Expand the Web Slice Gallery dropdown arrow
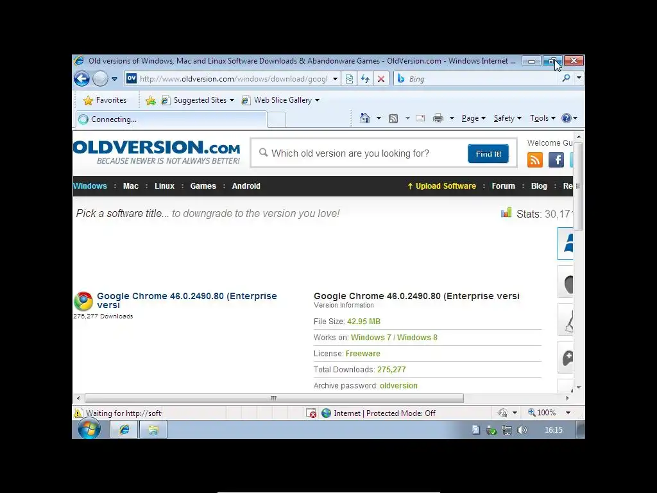657x493 pixels. 317,100
